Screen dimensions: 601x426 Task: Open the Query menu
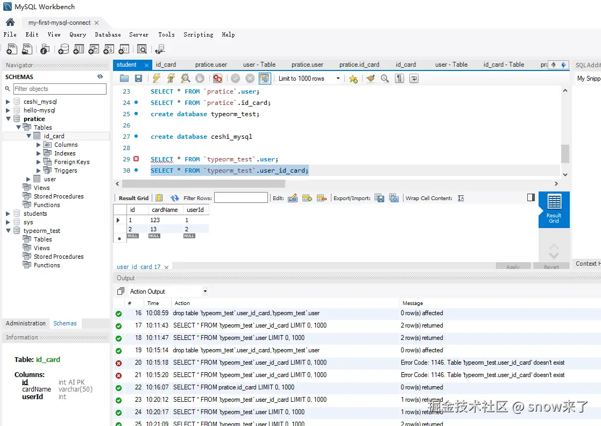pyautogui.click(x=78, y=34)
